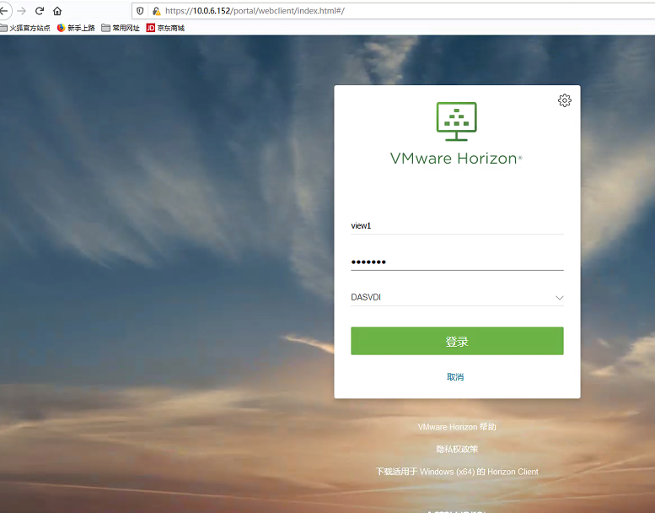This screenshot has height=513, width=655.
Task: Click the VMware Horizon title text
Action: click(456, 159)
